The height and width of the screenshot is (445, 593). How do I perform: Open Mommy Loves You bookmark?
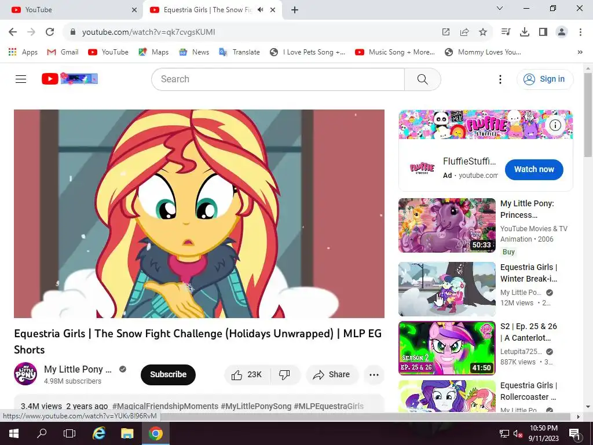[482, 52]
